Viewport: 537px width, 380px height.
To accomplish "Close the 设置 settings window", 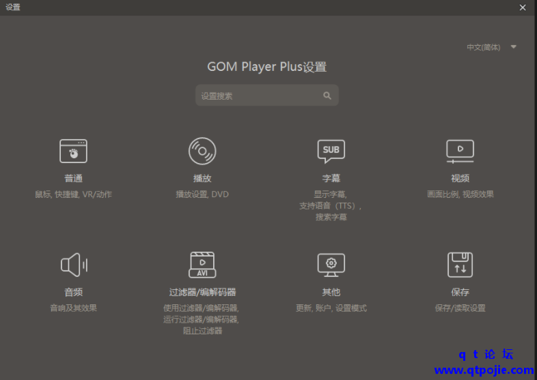I will click(x=522, y=8).
